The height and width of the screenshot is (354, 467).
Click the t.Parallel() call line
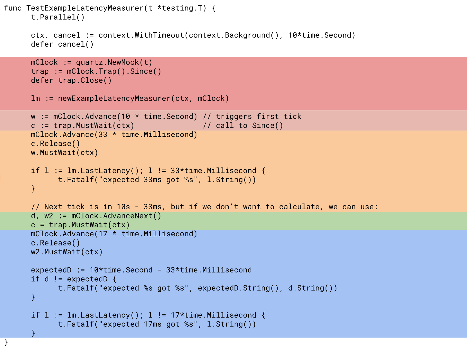click(x=58, y=17)
